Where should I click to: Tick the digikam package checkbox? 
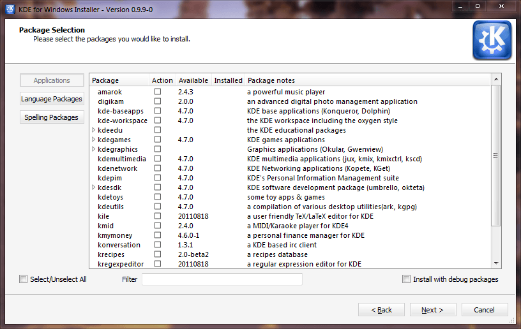(x=158, y=101)
